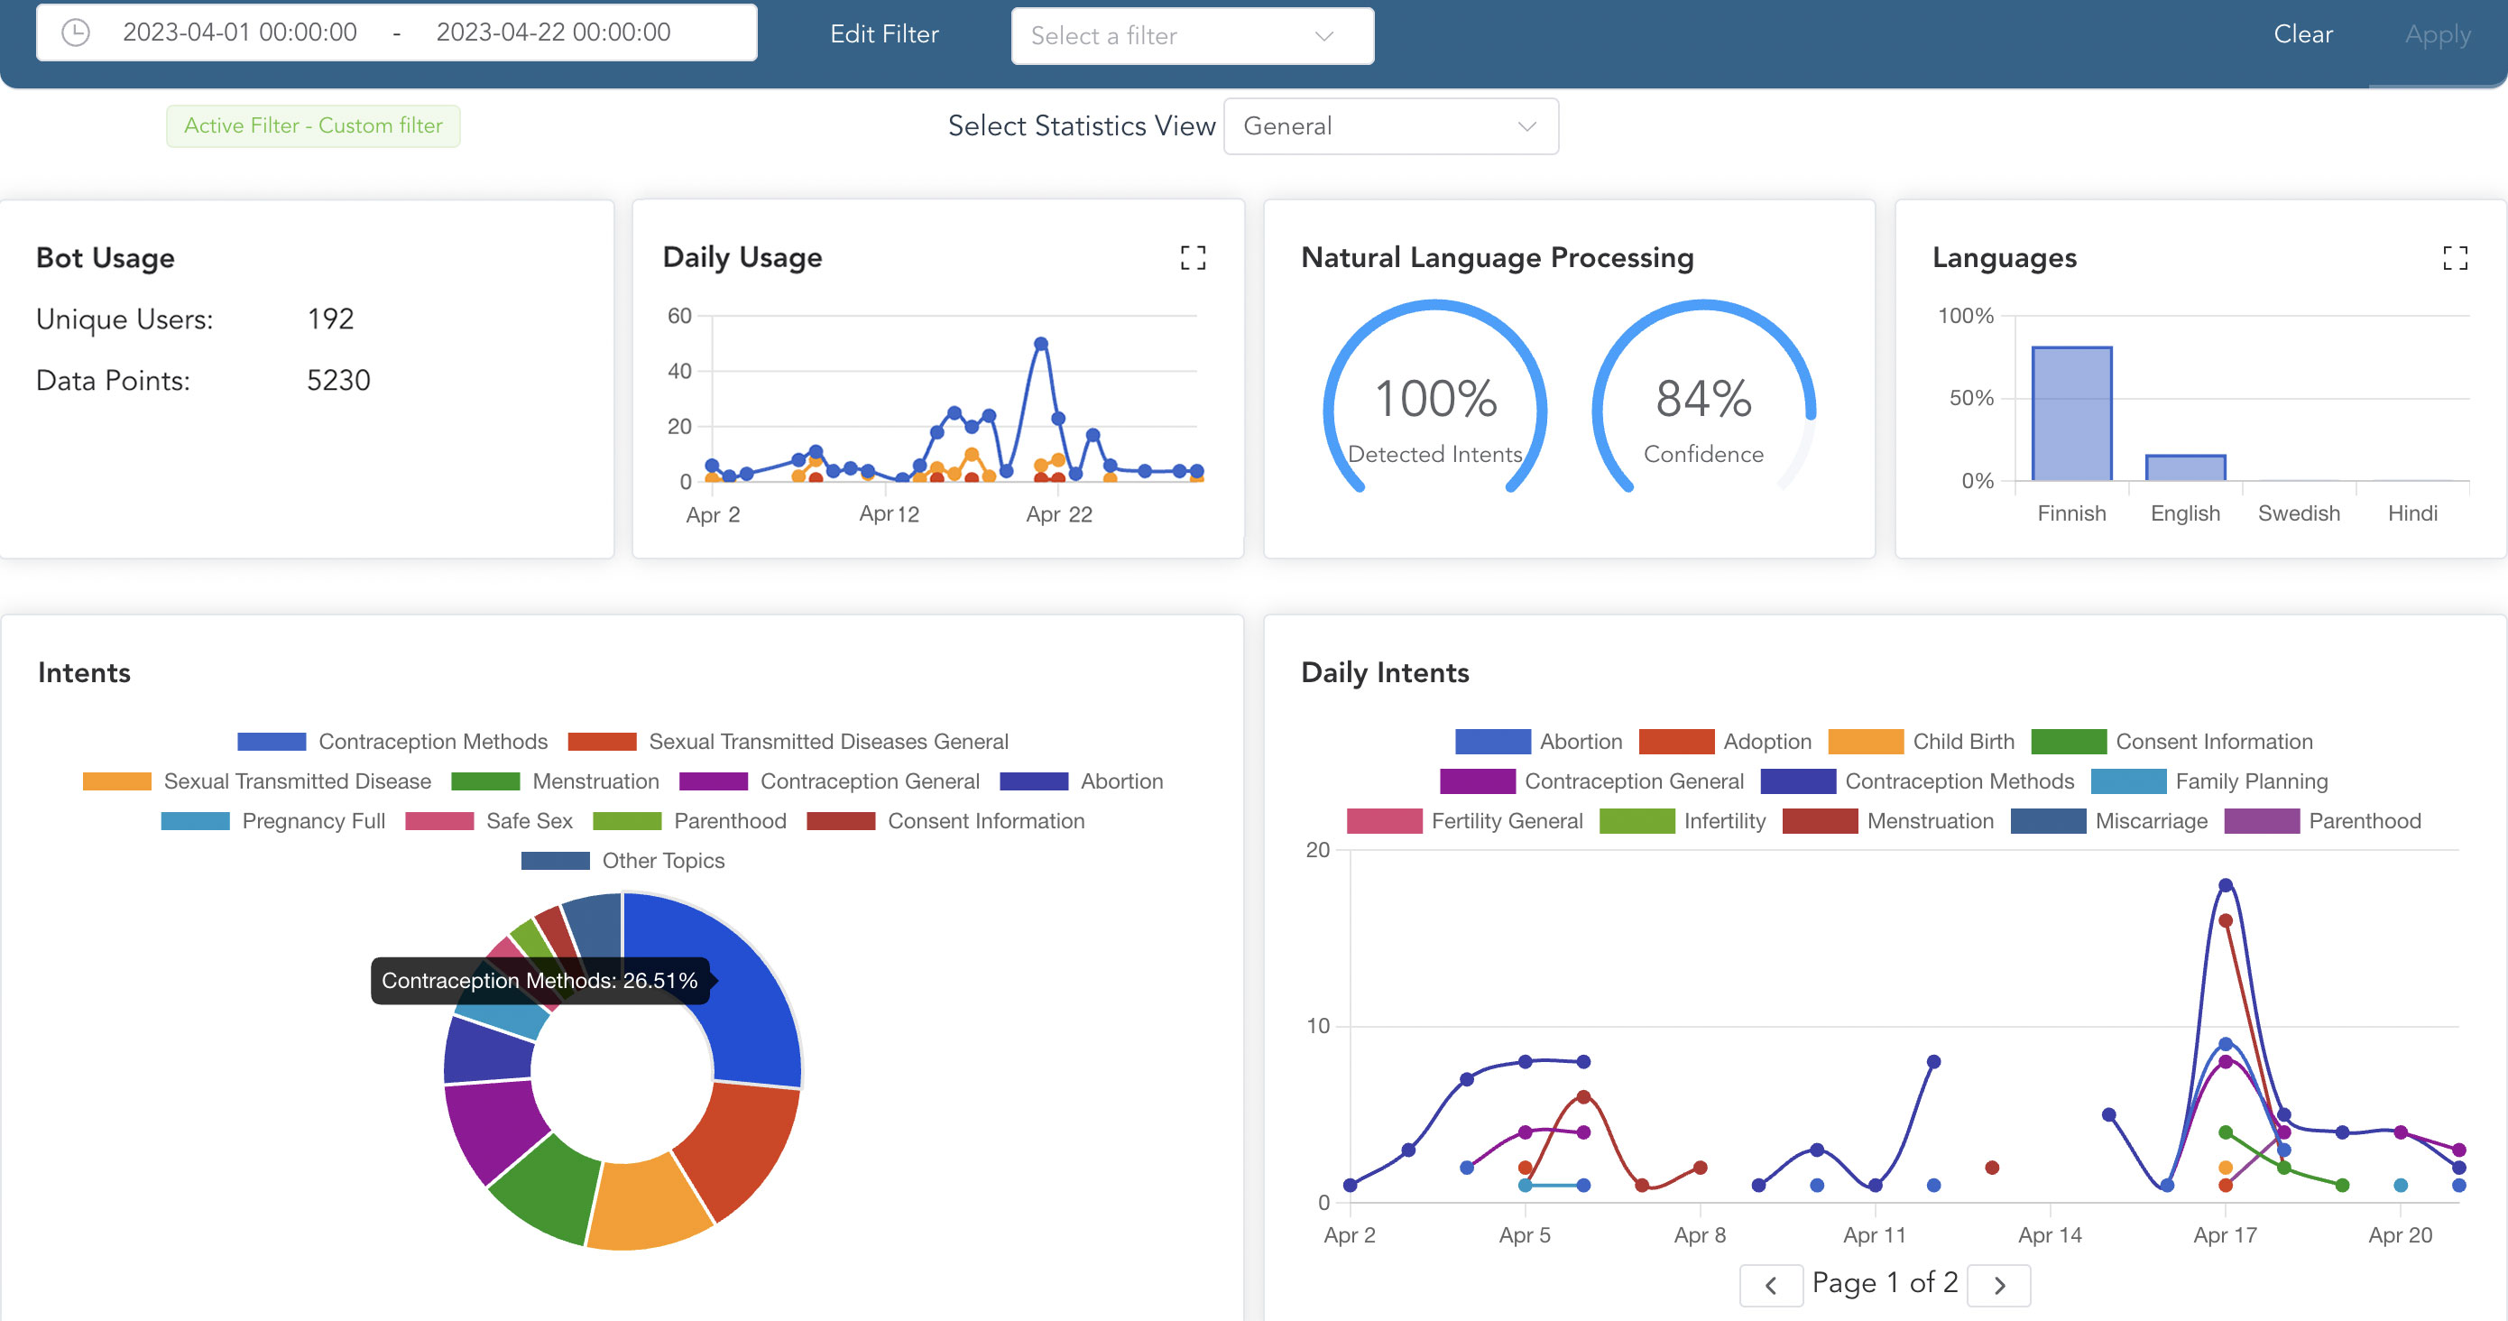Toggle Abortion series in Daily Intents legend
This screenshot has height=1321, width=2508.
point(1581,742)
